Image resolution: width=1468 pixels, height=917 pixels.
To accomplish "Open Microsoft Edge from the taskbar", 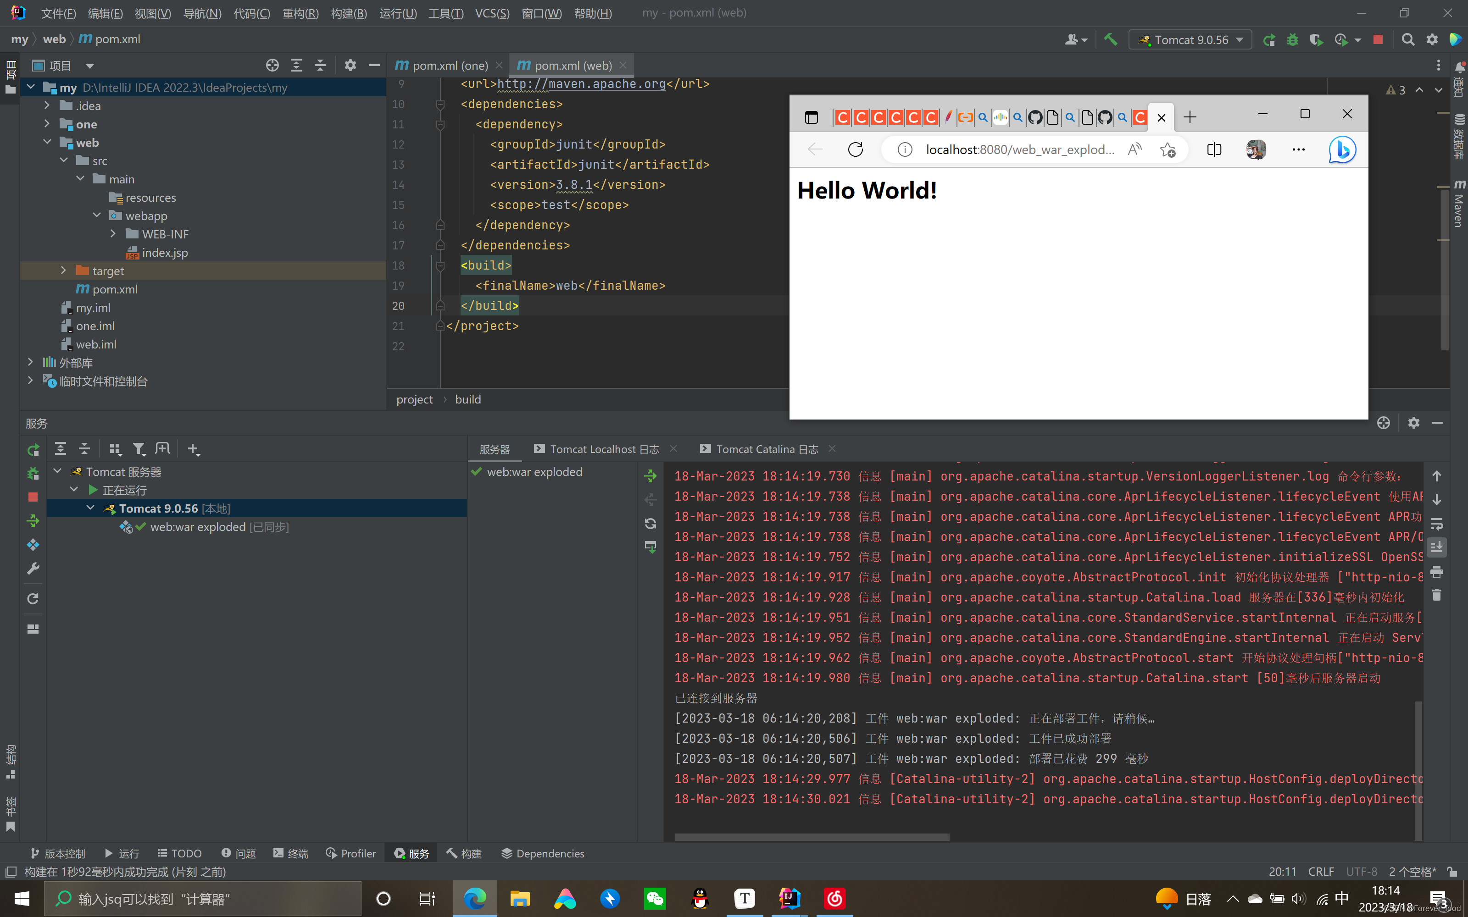I will coord(475,899).
